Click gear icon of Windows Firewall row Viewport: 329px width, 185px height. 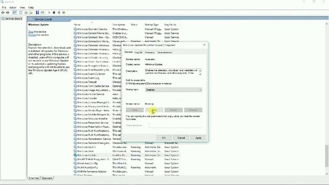[x=75, y=82]
